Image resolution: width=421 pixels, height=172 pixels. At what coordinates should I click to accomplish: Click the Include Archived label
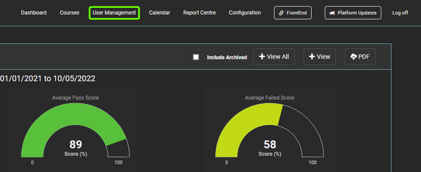point(227,57)
